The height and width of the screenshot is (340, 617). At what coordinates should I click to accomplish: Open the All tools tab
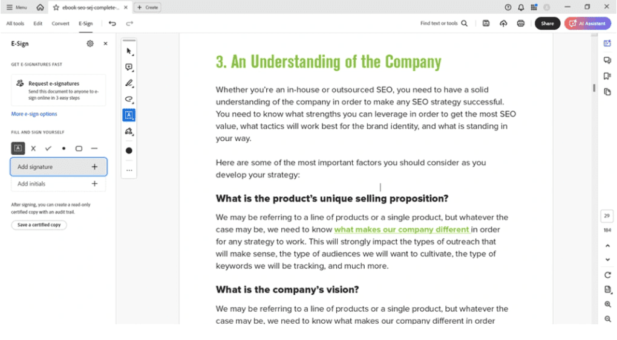15,24
